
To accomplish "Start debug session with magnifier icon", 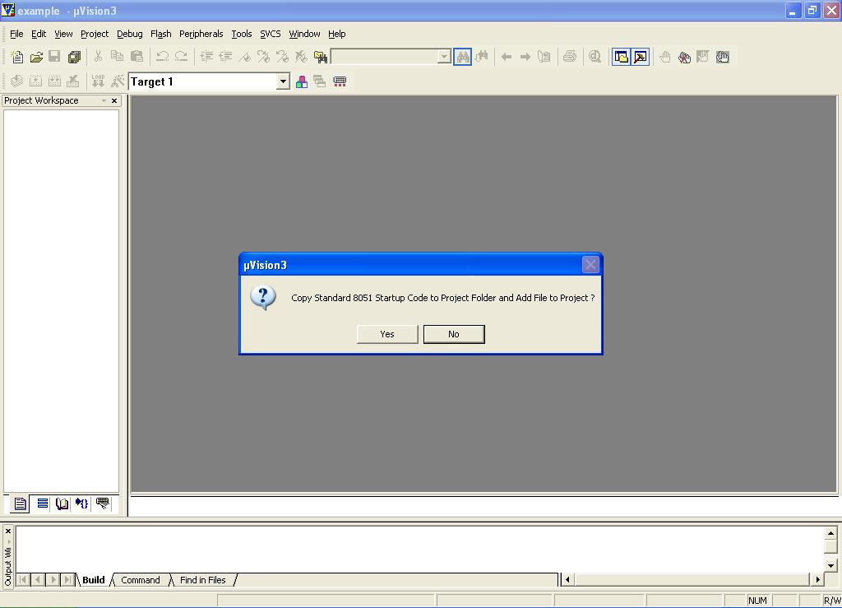I will [x=594, y=57].
